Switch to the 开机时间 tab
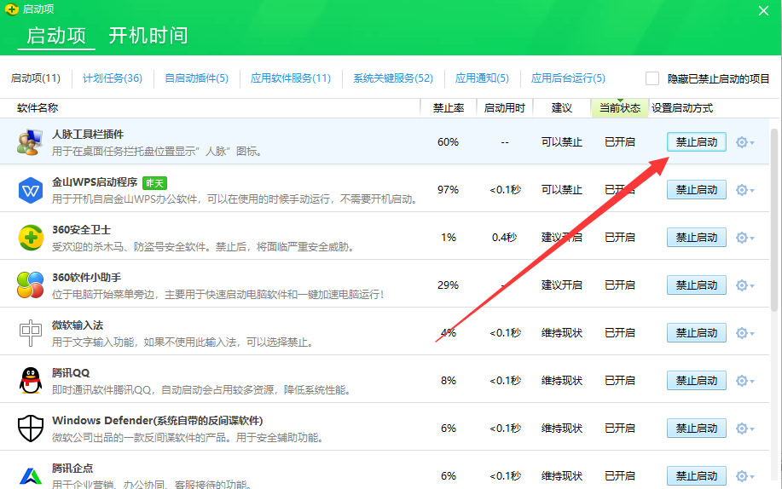Screen dimensions: 782x489 (148, 36)
